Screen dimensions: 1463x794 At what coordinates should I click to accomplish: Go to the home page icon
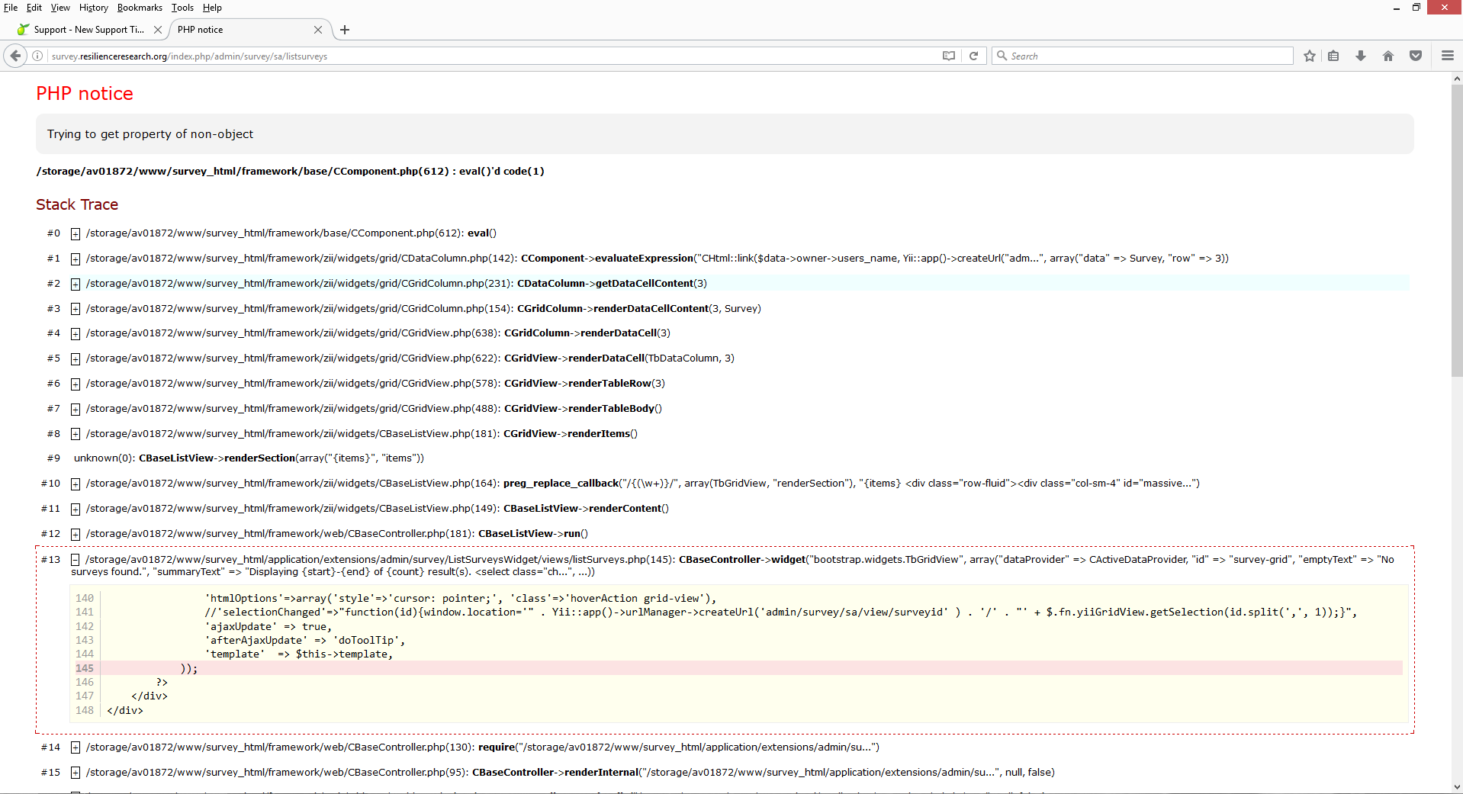coord(1388,56)
